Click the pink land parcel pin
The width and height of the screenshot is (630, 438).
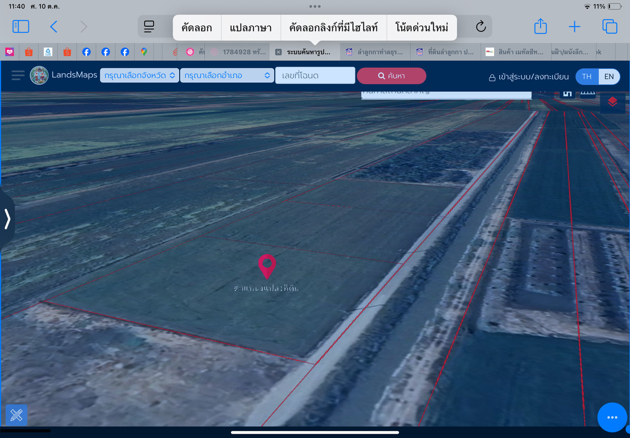tap(267, 266)
